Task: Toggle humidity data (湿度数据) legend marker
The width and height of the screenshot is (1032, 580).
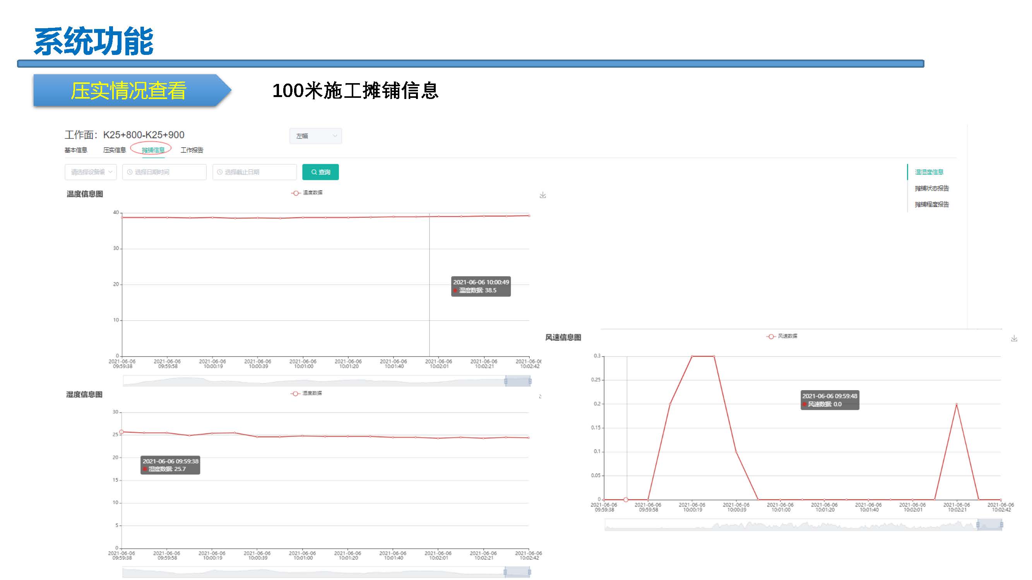Action: [295, 394]
